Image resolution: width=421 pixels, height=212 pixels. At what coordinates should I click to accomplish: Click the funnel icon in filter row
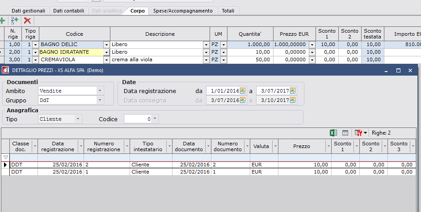(x=5, y=157)
